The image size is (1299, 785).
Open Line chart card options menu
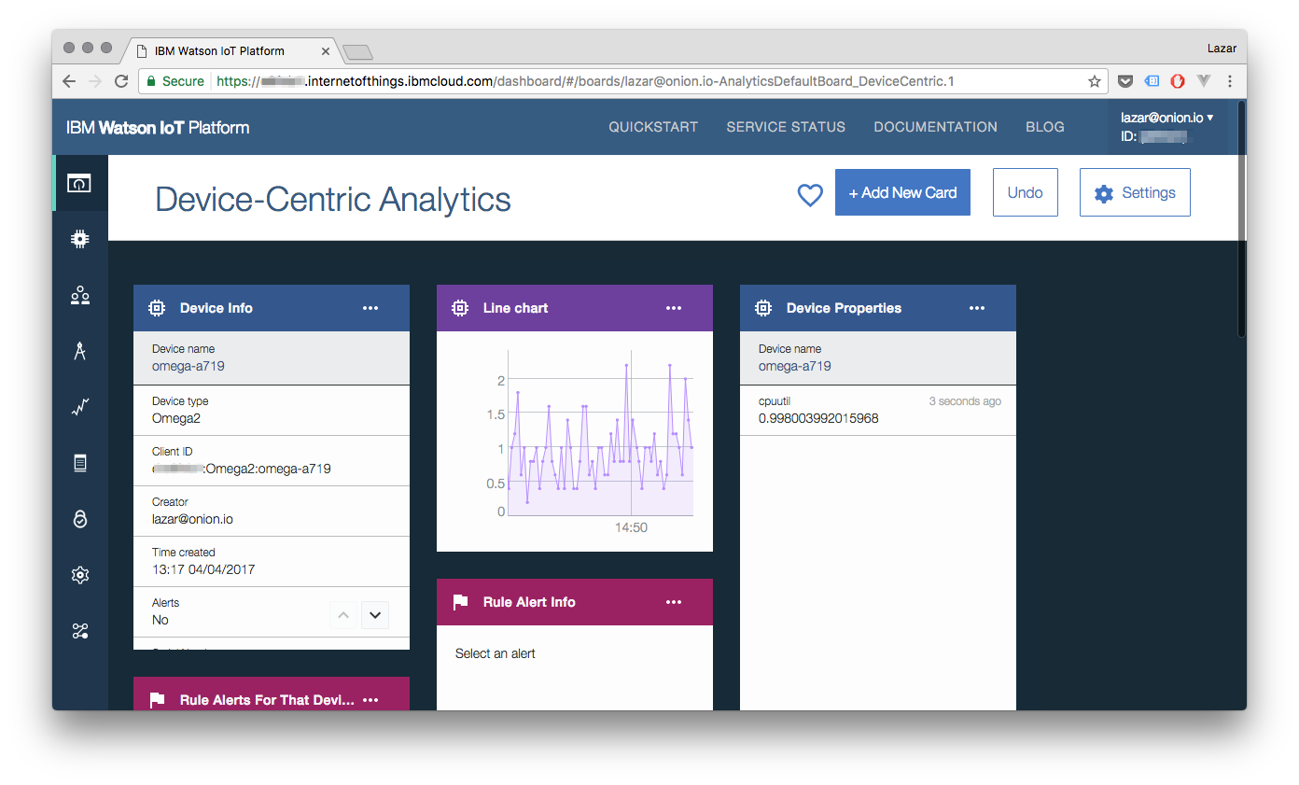(x=674, y=308)
